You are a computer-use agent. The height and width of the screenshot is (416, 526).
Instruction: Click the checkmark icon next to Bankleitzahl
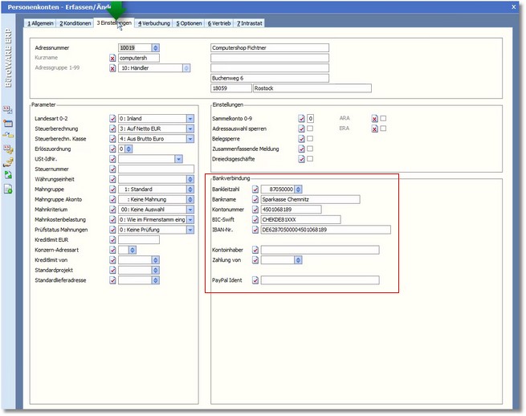pos(255,190)
